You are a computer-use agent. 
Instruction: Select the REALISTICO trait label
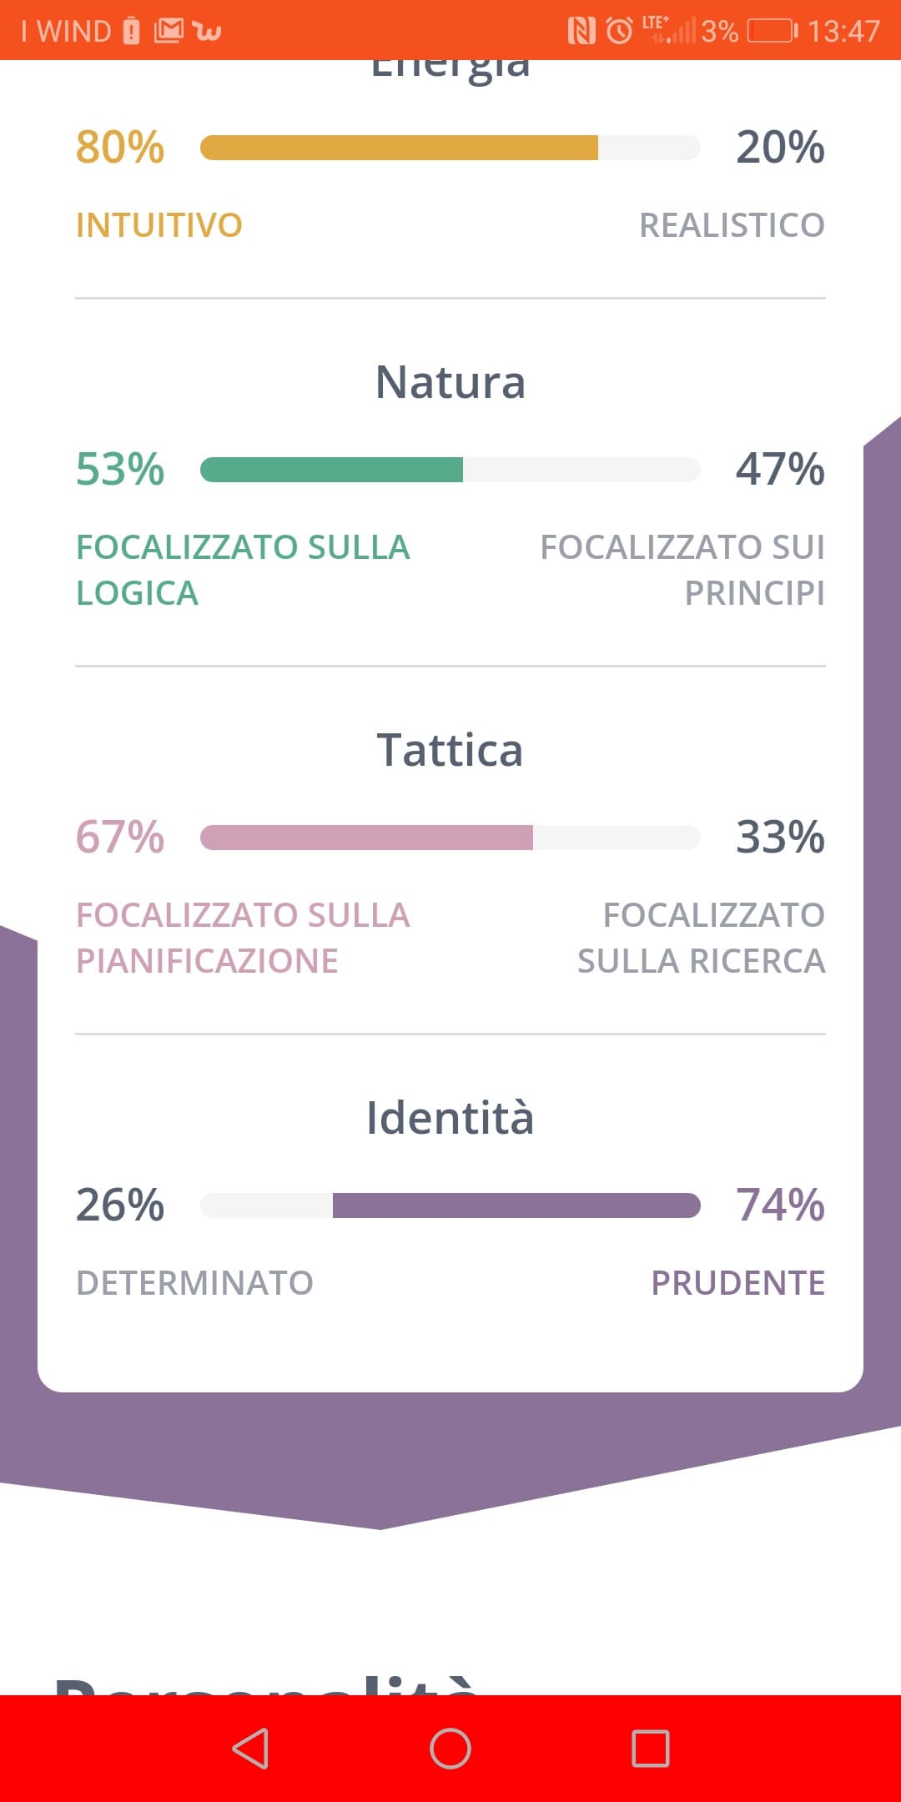[732, 225]
